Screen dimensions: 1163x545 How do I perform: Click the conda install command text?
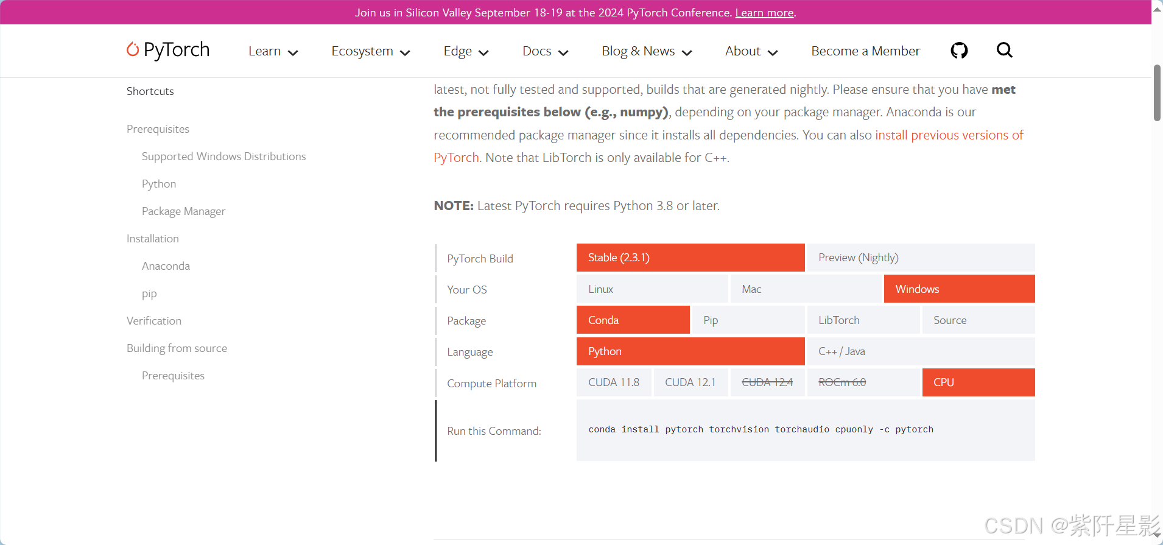(761, 429)
